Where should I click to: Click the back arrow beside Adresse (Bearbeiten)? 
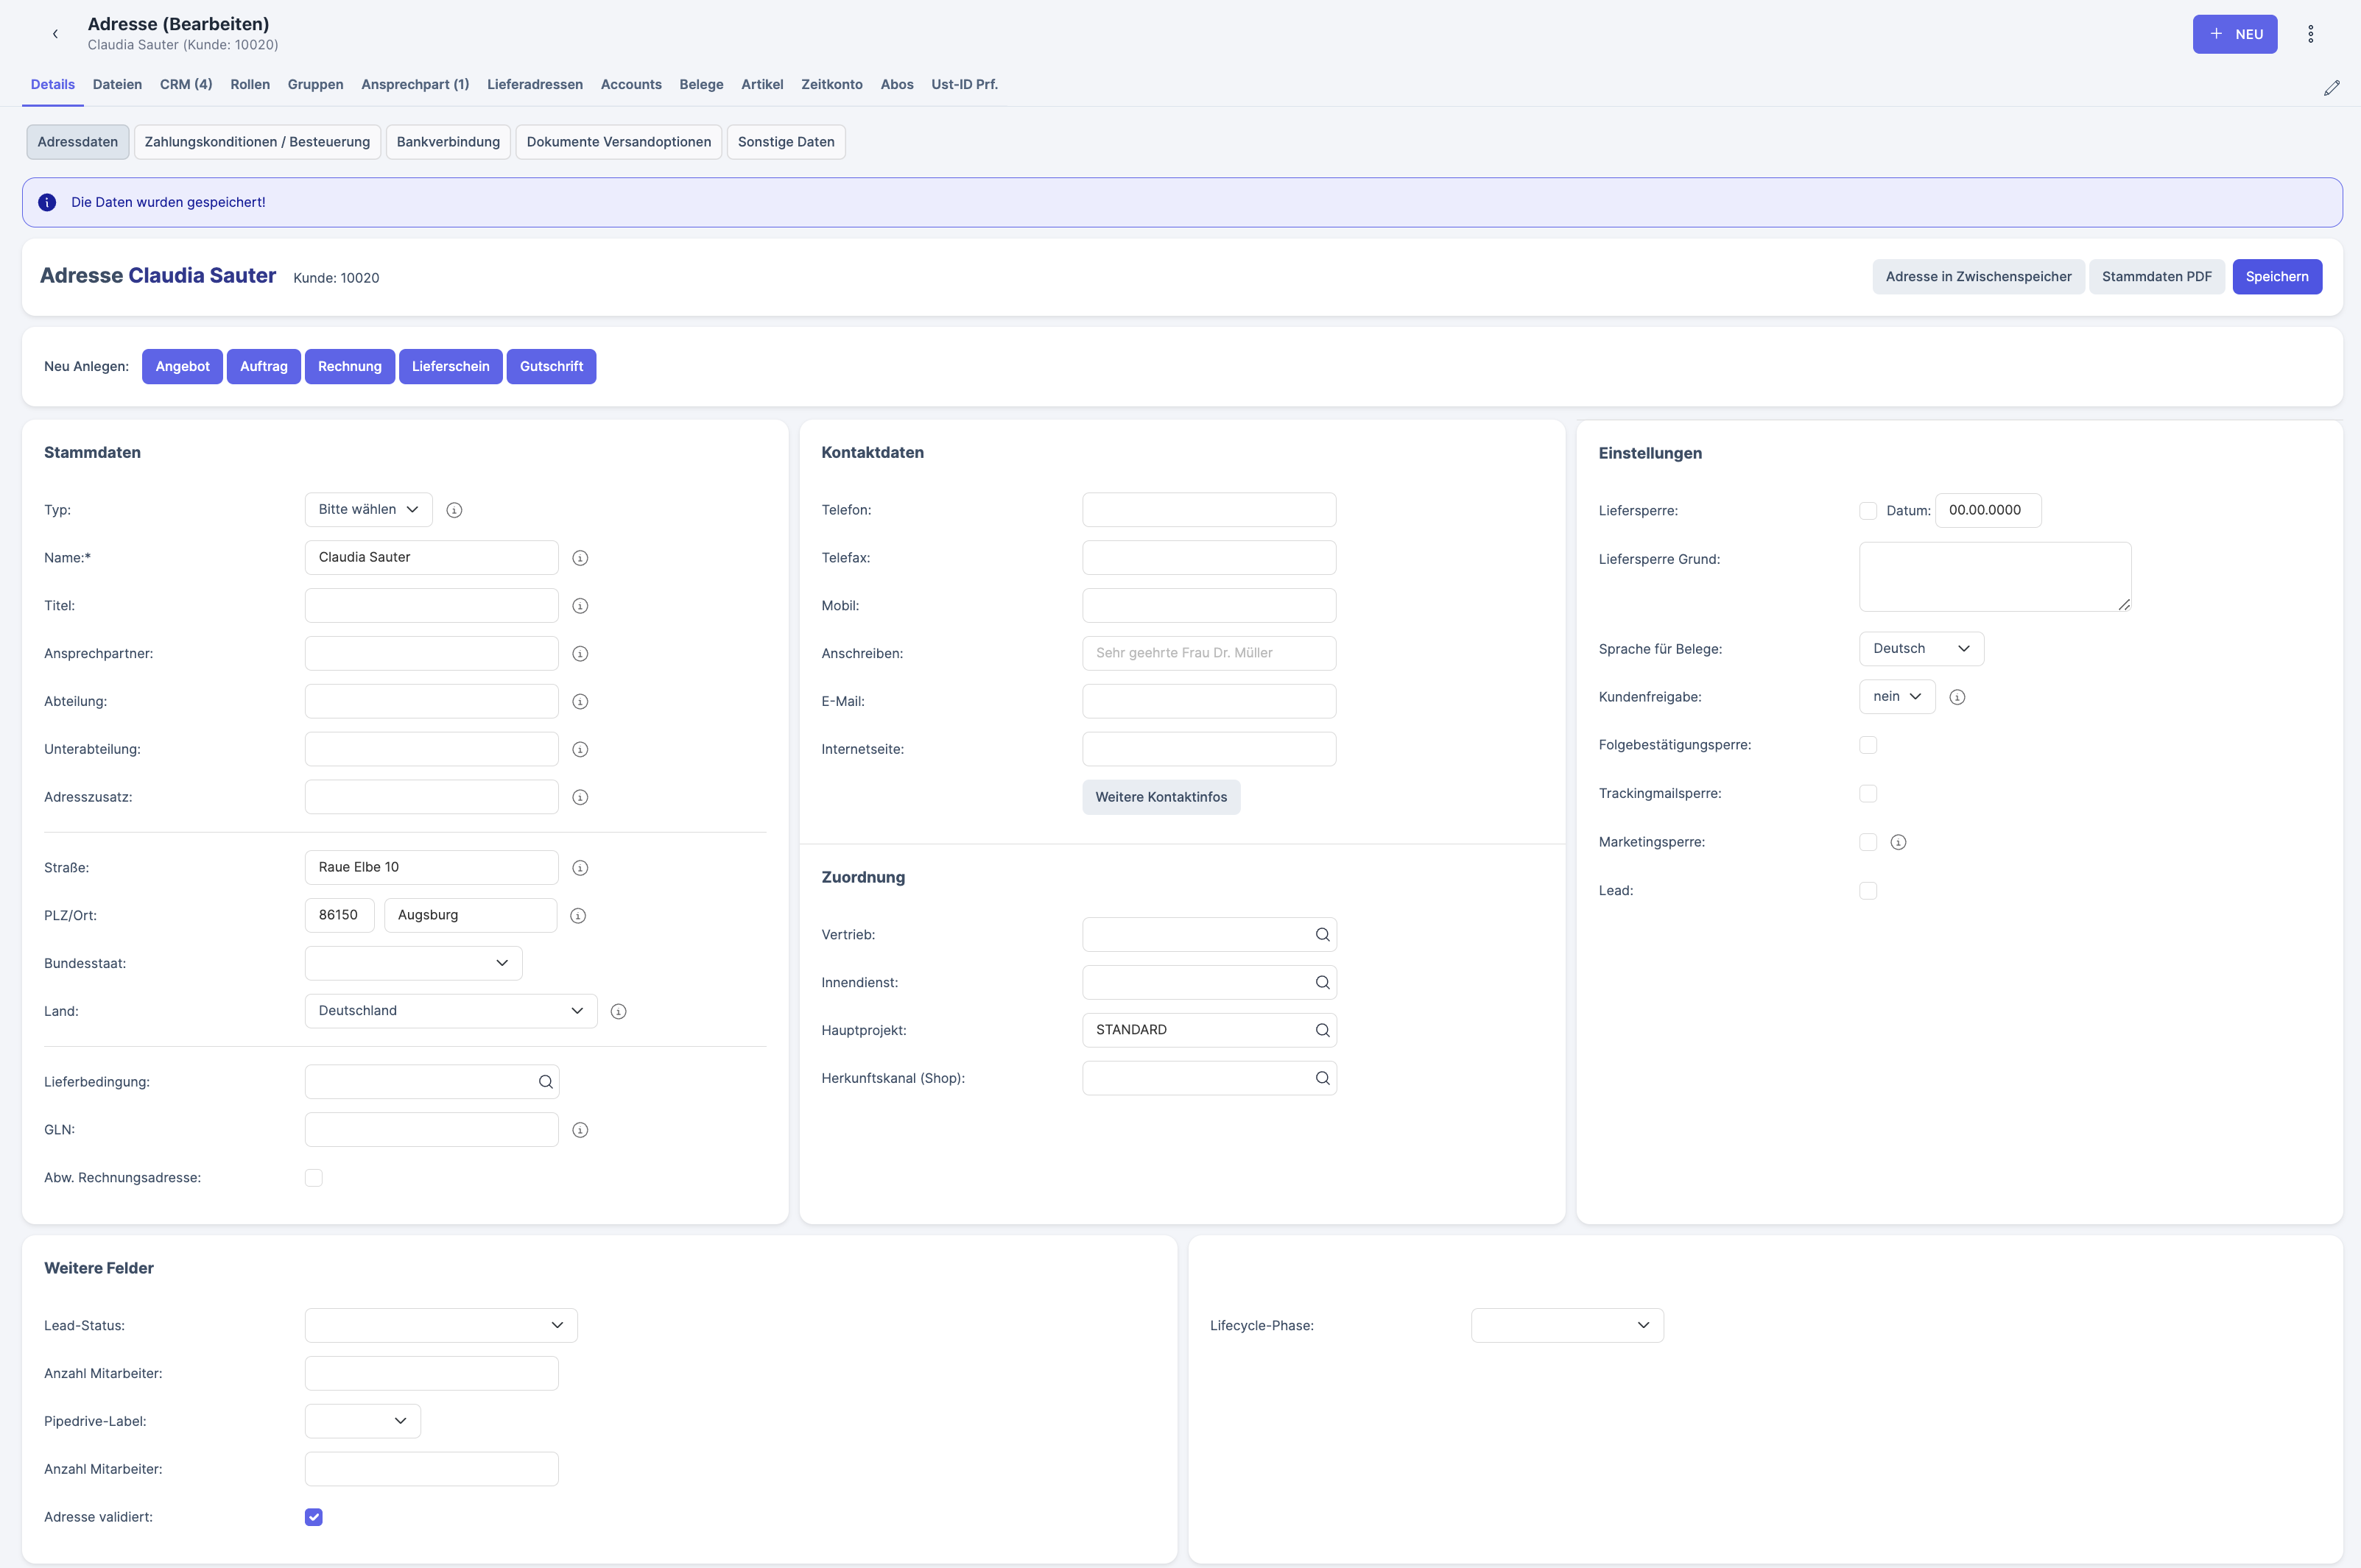(x=55, y=34)
